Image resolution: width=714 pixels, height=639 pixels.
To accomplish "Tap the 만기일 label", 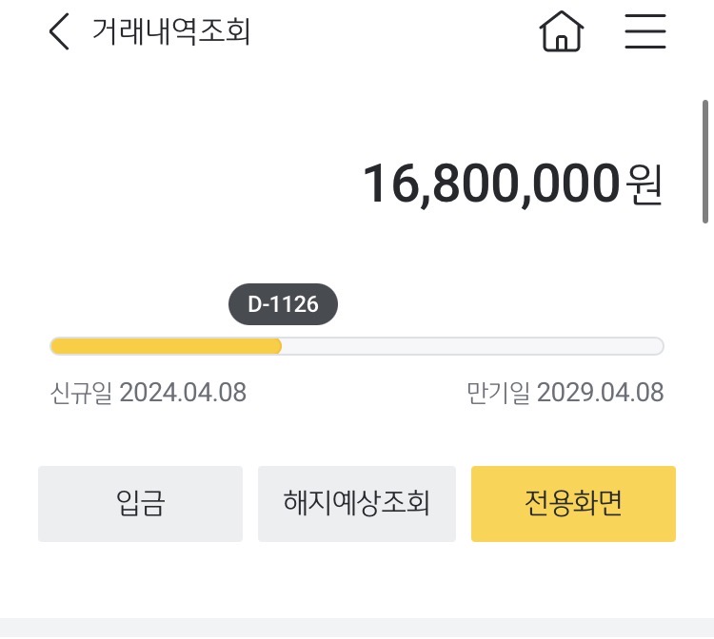I will [x=497, y=393].
